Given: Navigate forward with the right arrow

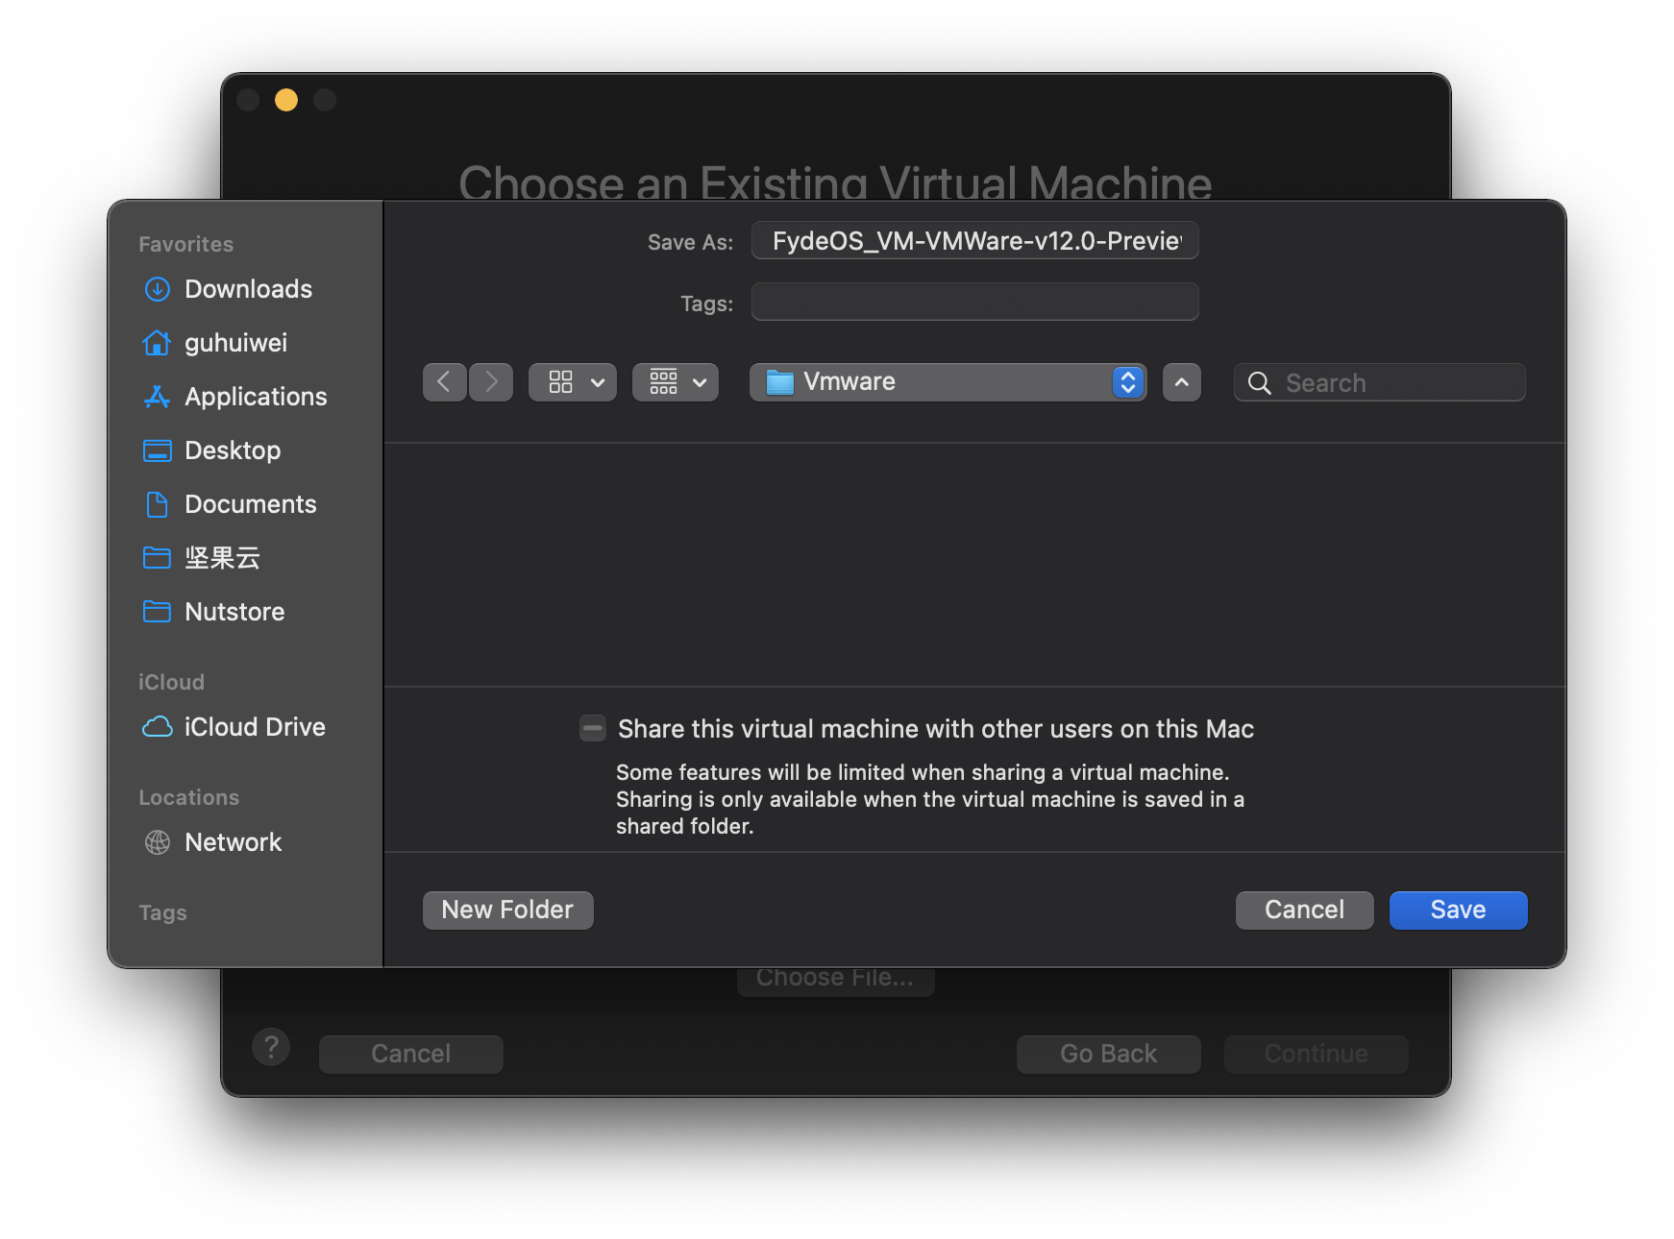Looking at the screenshot, I should pyautogui.click(x=491, y=382).
